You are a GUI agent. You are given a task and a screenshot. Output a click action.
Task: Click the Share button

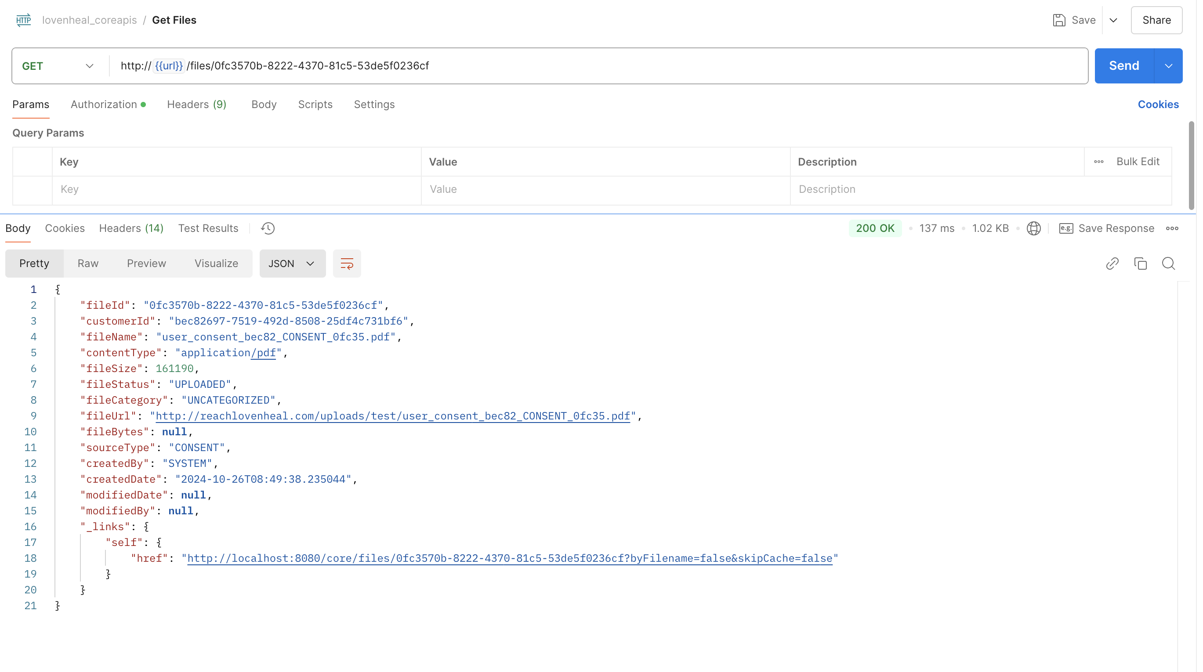[1156, 20]
